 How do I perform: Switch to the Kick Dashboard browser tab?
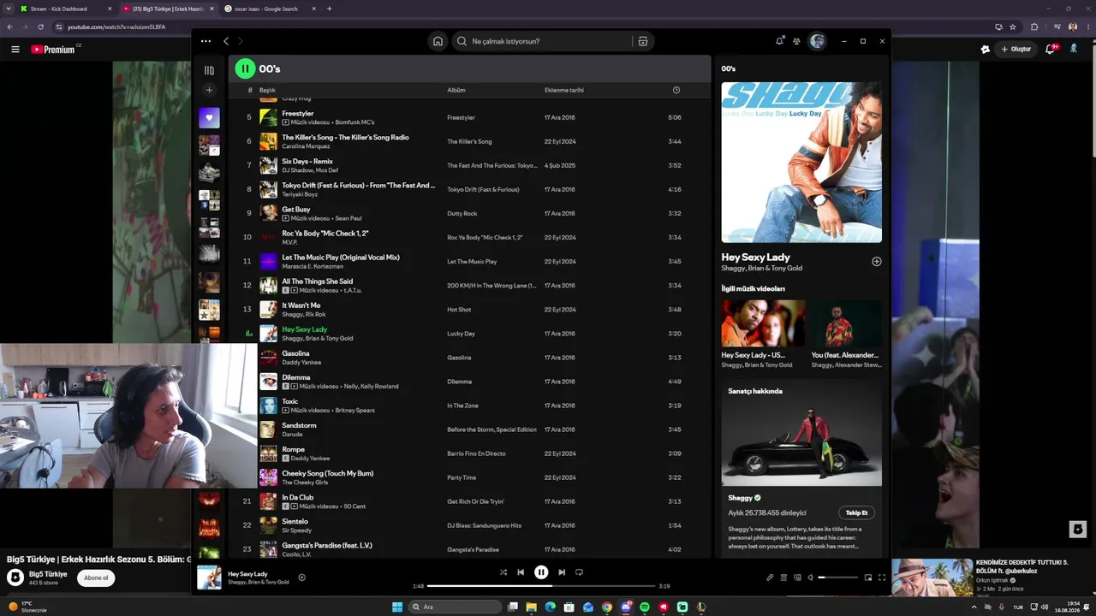pyautogui.click(x=64, y=9)
